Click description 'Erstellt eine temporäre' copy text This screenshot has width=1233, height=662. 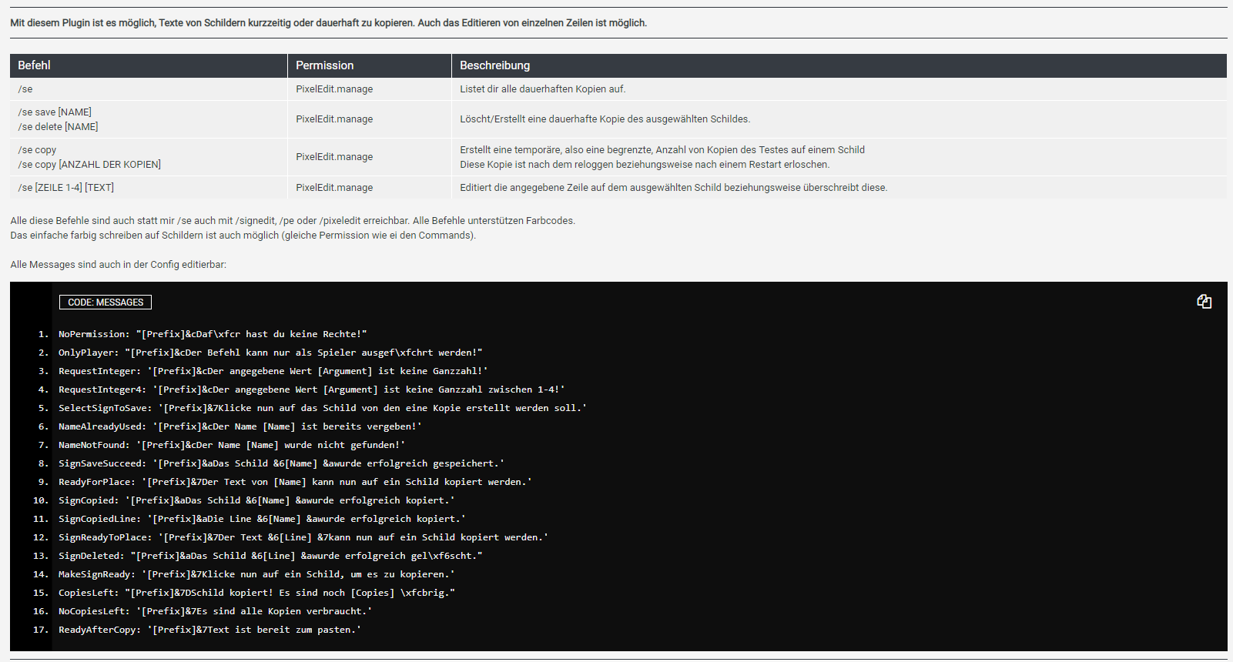[662, 157]
